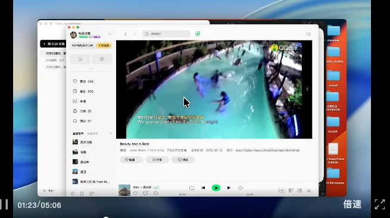Open recently played row with clock icon (500)
Screen dimensions: 390x218
(91, 91)
